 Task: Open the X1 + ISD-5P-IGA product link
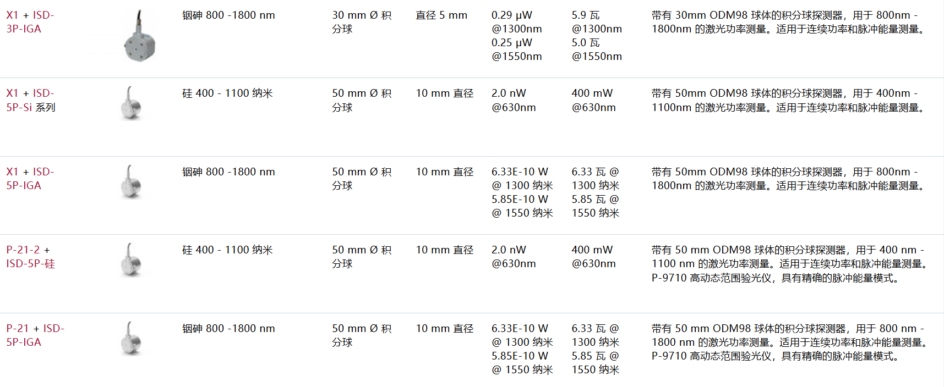tap(30, 179)
